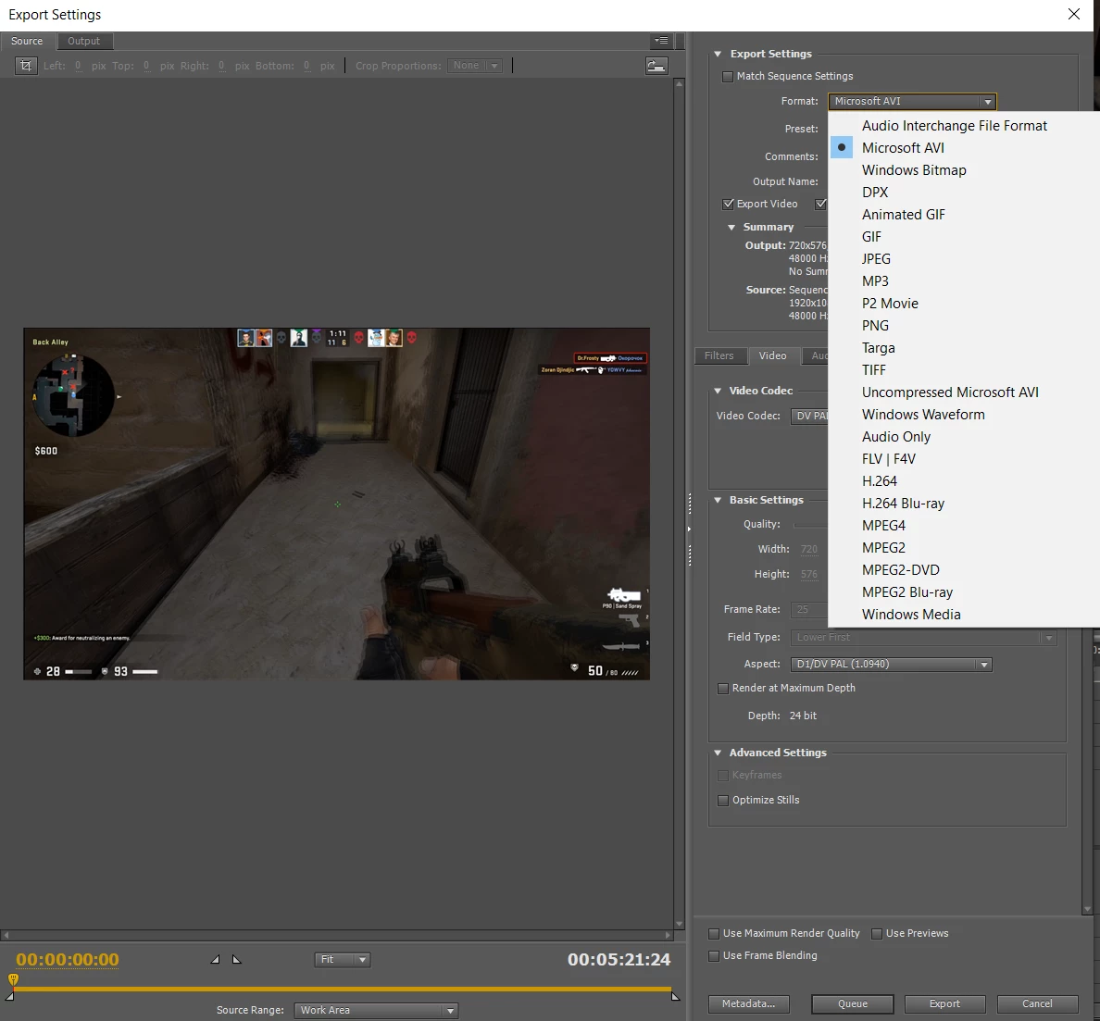
Task: Choose TIFF format
Action: [873, 370]
